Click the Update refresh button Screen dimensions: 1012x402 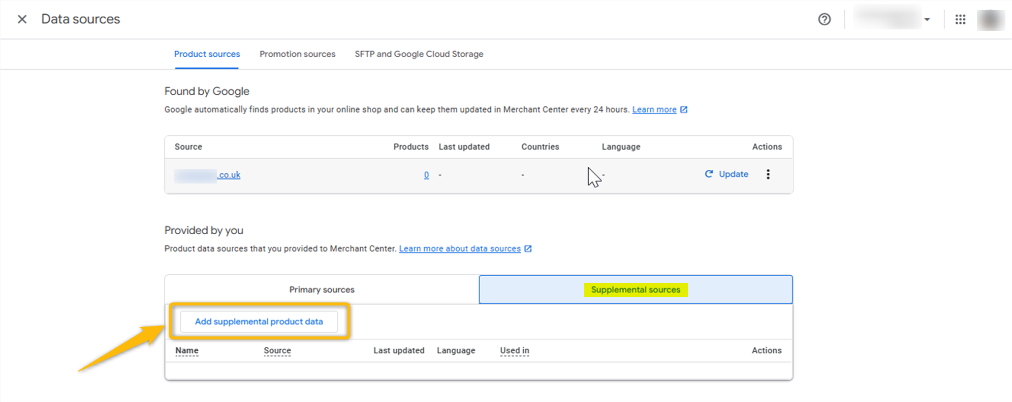click(x=726, y=174)
